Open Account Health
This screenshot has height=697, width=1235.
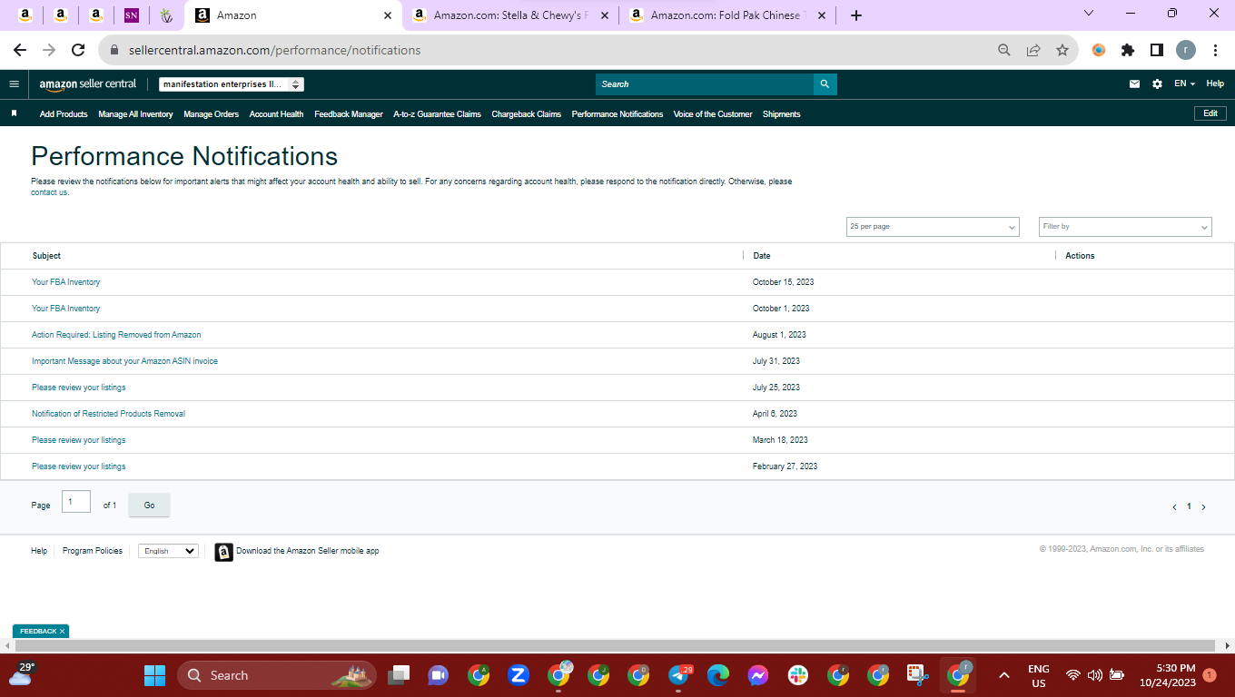pyautogui.click(x=276, y=114)
